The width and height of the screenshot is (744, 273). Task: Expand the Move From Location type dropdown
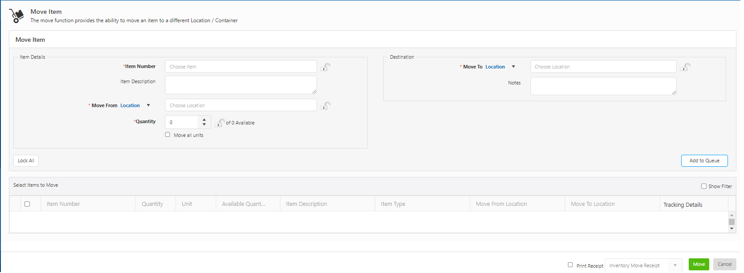tap(148, 105)
